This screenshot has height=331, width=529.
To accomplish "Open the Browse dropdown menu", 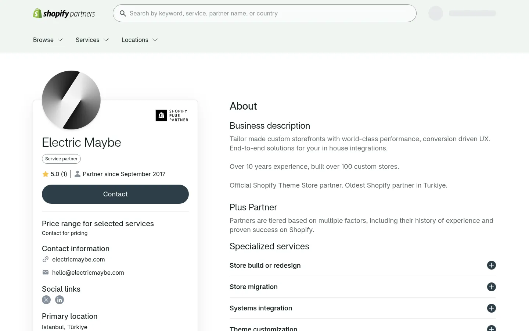I will pos(48,40).
